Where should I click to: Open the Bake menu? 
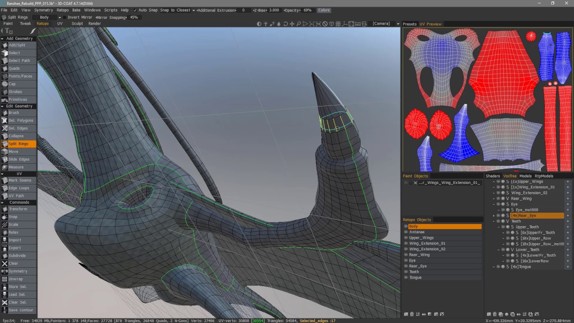76,10
